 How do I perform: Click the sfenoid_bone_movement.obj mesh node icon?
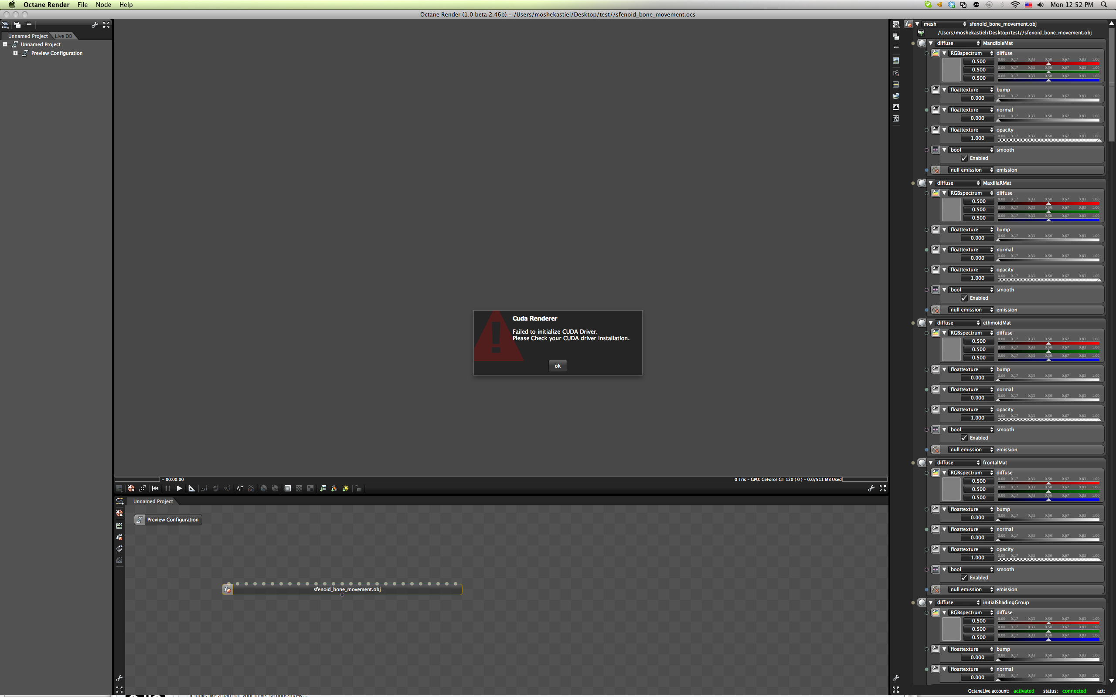228,589
